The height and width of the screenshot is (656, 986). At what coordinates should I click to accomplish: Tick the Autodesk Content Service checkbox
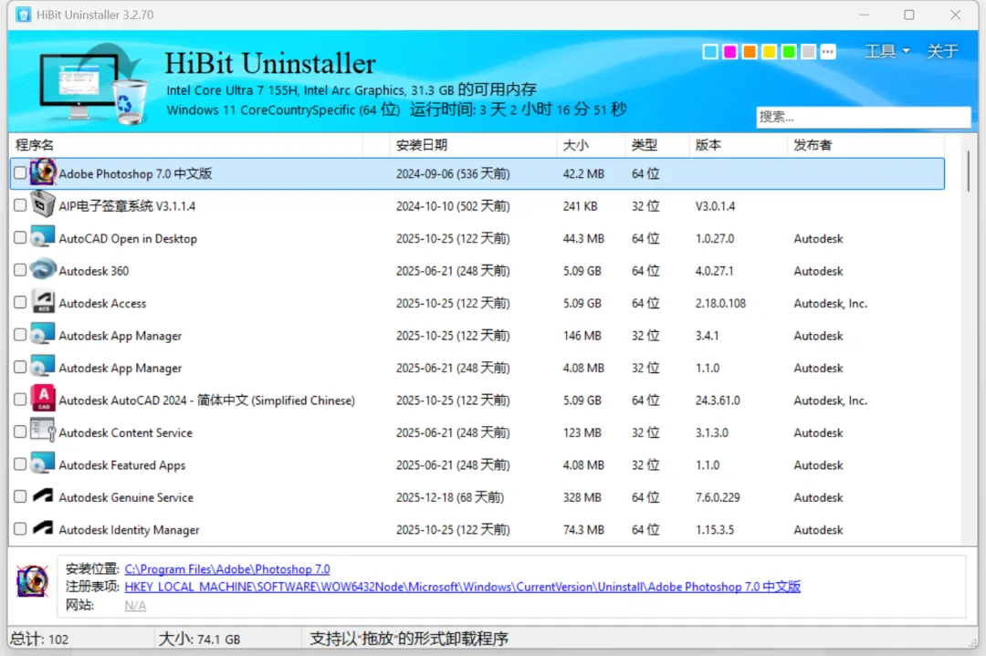click(20, 432)
